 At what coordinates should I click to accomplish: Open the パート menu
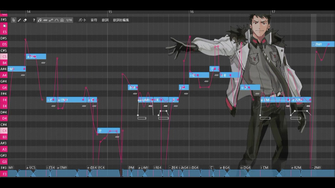pyautogui.click(x=82, y=20)
